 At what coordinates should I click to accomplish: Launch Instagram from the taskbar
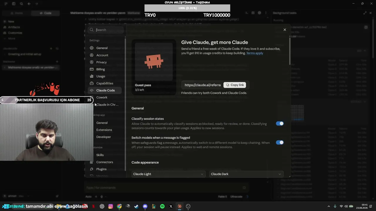[110, 206]
